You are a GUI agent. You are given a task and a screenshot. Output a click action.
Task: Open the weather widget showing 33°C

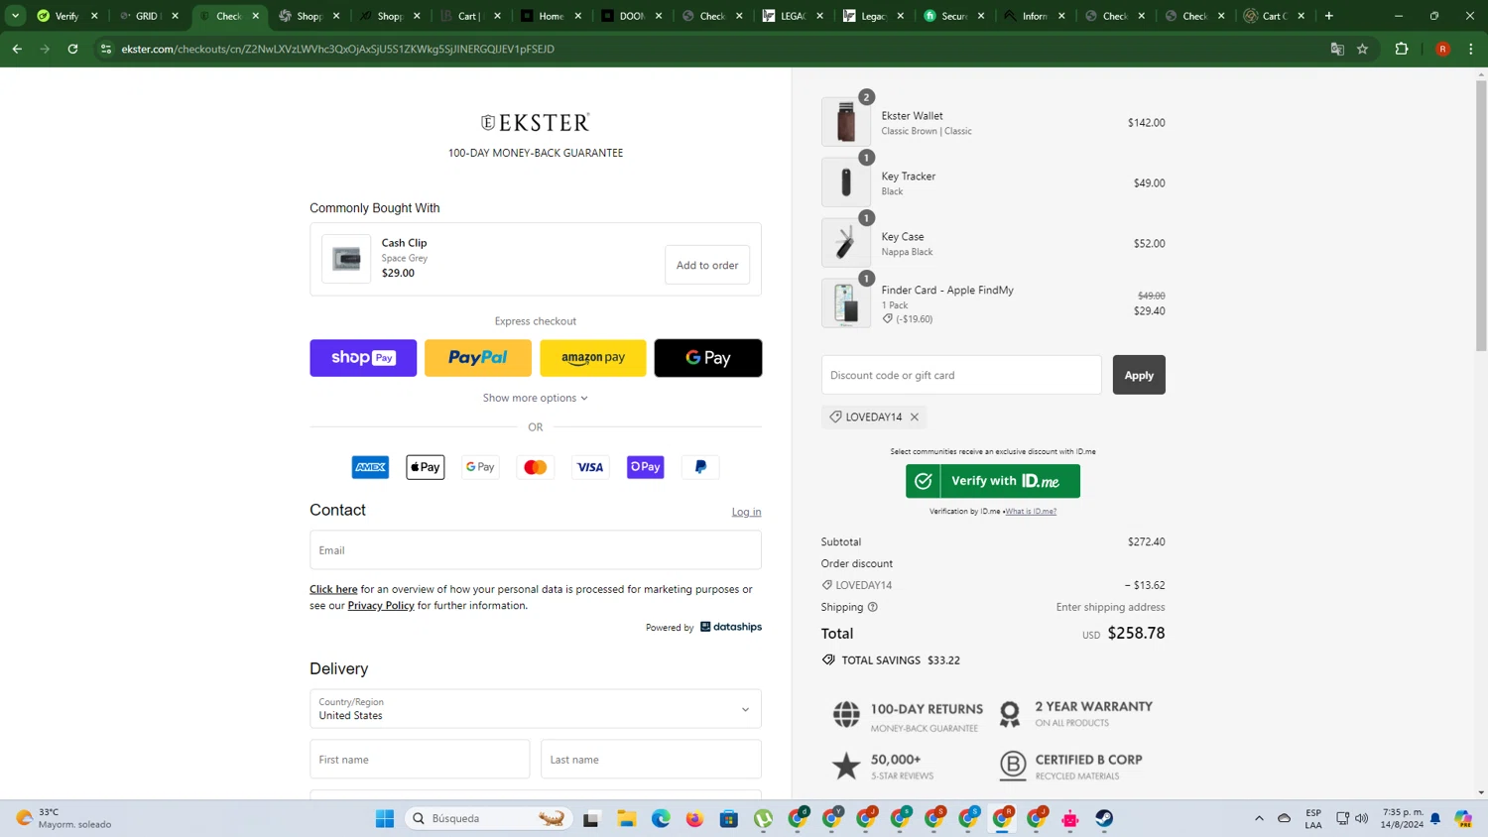65,818
